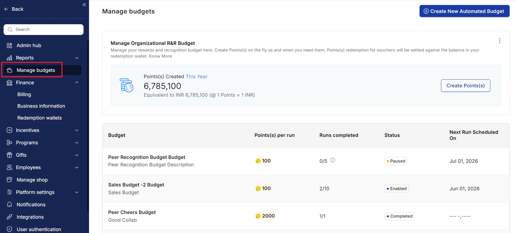Screen dimensions: 516x233
Task: Click the Integrations rocket icon
Action: [9, 217]
